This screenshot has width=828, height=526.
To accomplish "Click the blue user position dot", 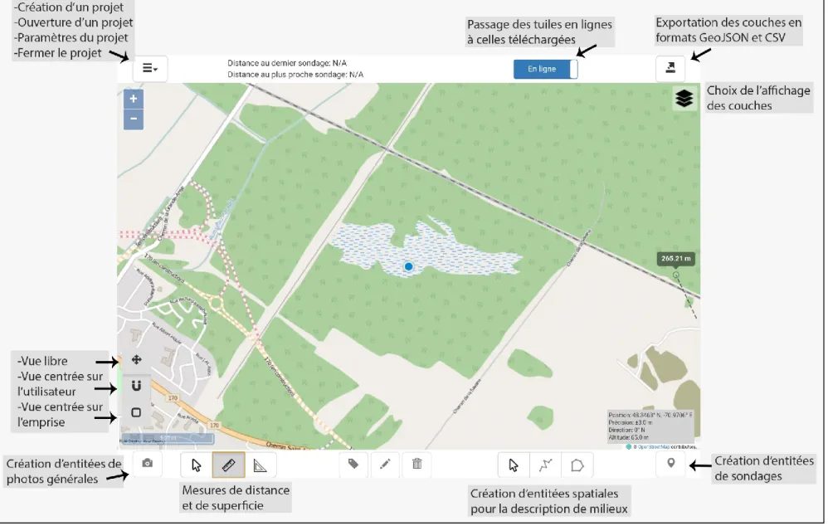I will [x=409, y=268].
